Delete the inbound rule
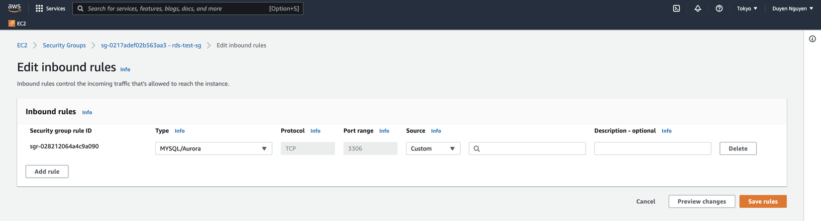The width and height of the screenshot is (821, 221). 737,148
